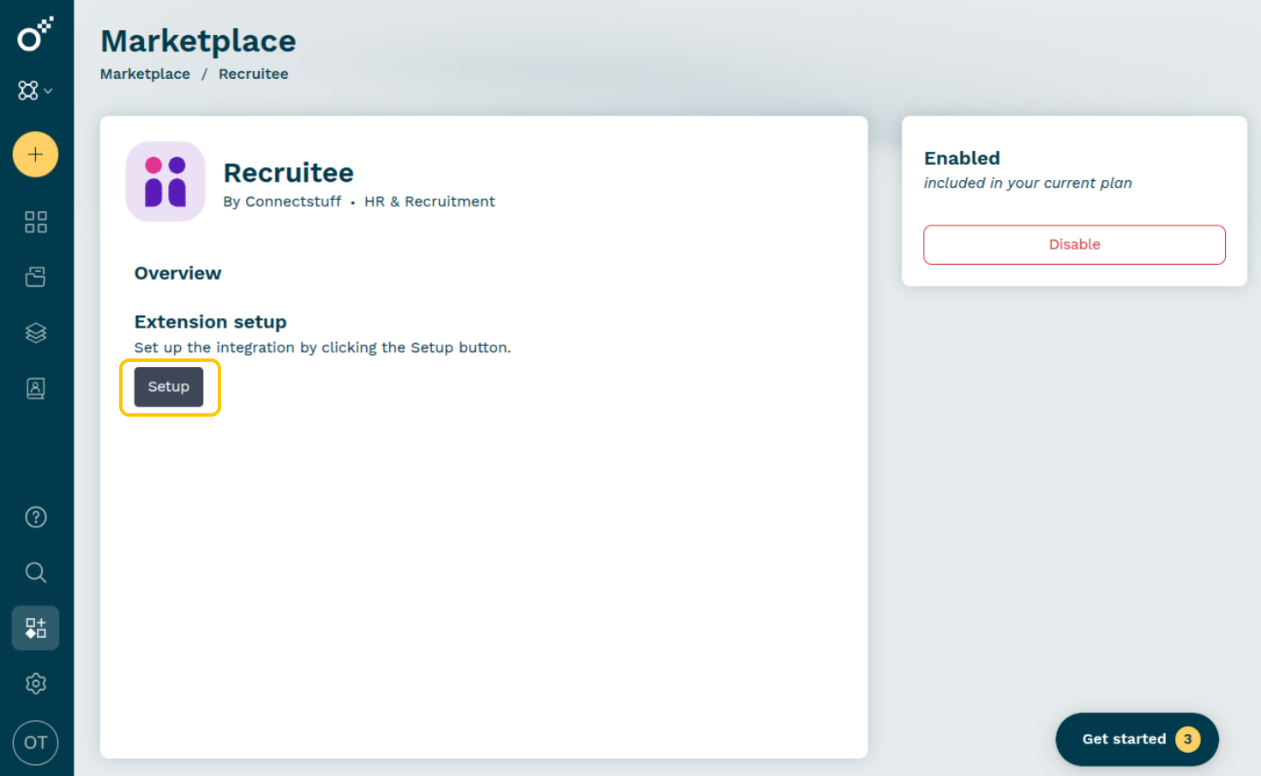Click the Extension setup heading
This screenshot has height=776, width=1261.
[210, 322]
